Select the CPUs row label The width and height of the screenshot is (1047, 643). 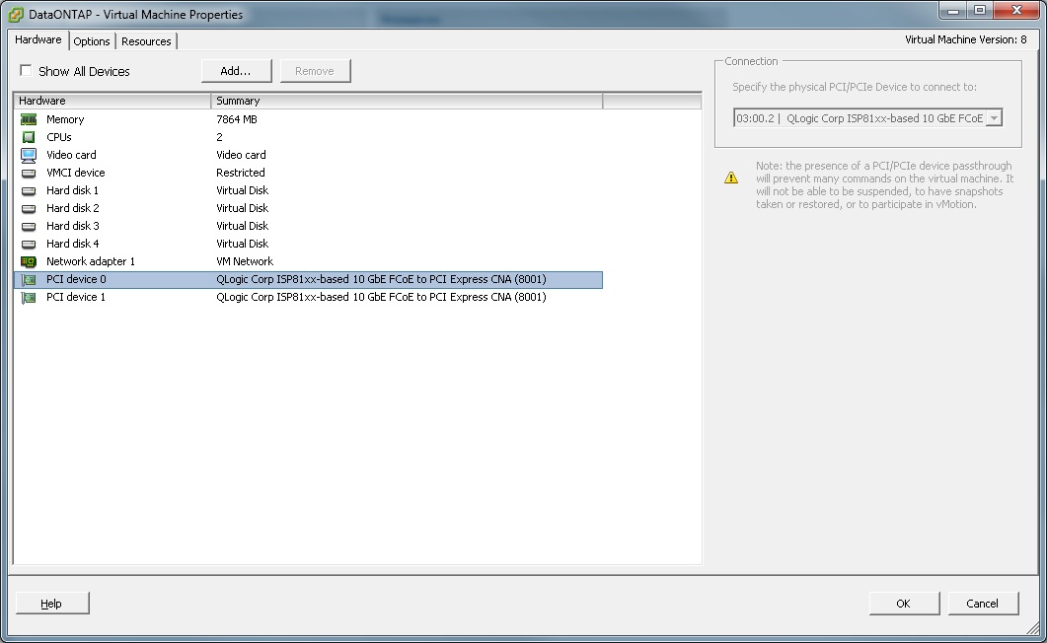point(59,137)
